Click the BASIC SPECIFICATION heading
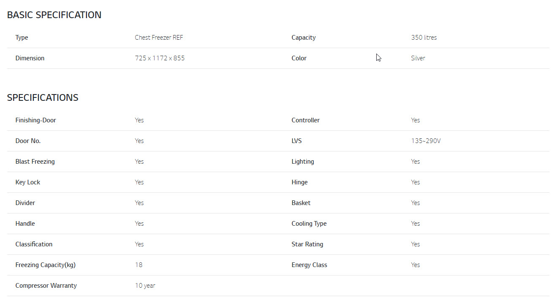The height and width of the screenshot is (297, 557). tap(54, 15)
